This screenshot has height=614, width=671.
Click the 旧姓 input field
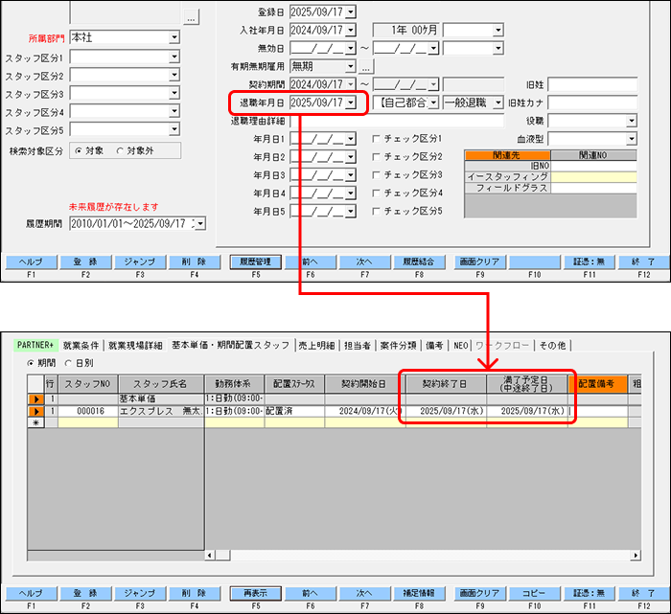592,84
